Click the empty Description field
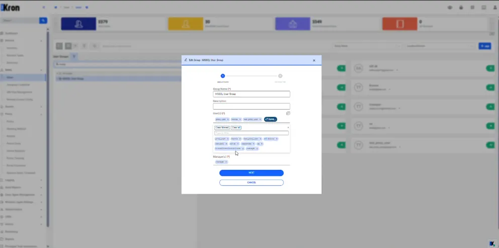 [x=252, y=106]
